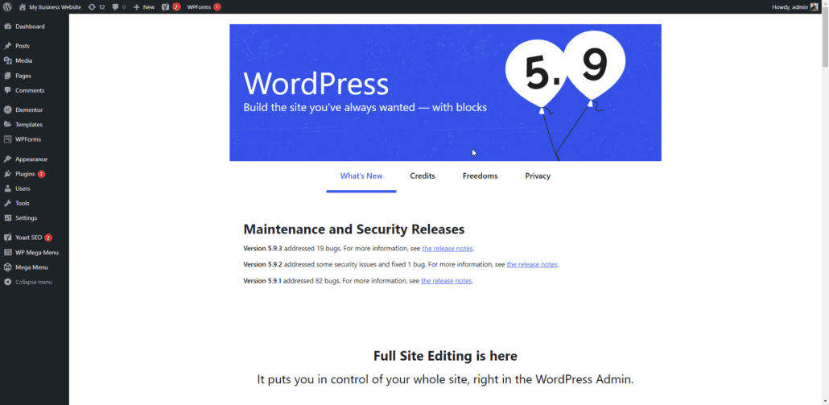Click the Elementor icon in sidebar
The image size is (829, 405).
(x=7, y=110)
